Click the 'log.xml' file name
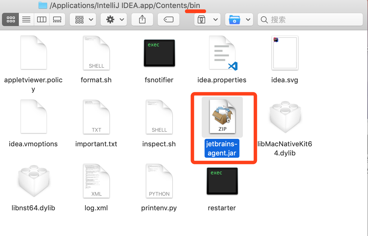Image resolution: width=368 pixels, height=236 pixels. tap(96, 208)
